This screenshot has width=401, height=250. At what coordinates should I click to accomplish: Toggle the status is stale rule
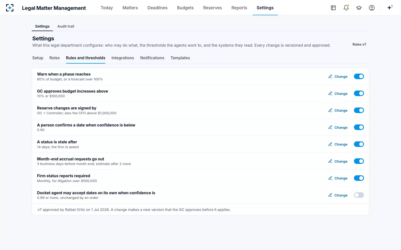[x=359, y=144]
